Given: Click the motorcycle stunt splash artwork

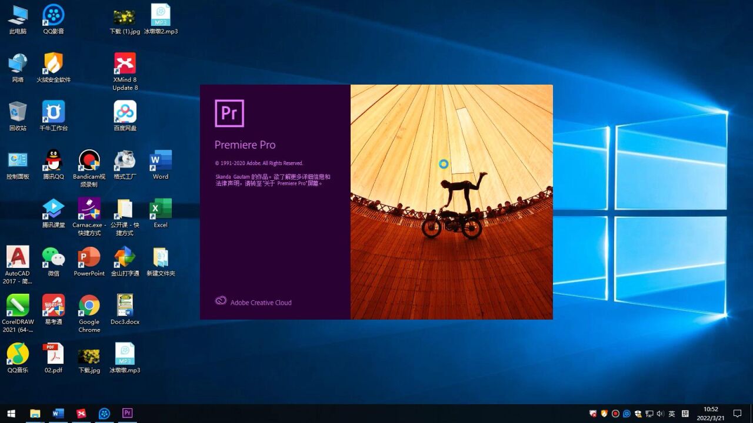Looking at the screenshot, I should tap(452, 202).
